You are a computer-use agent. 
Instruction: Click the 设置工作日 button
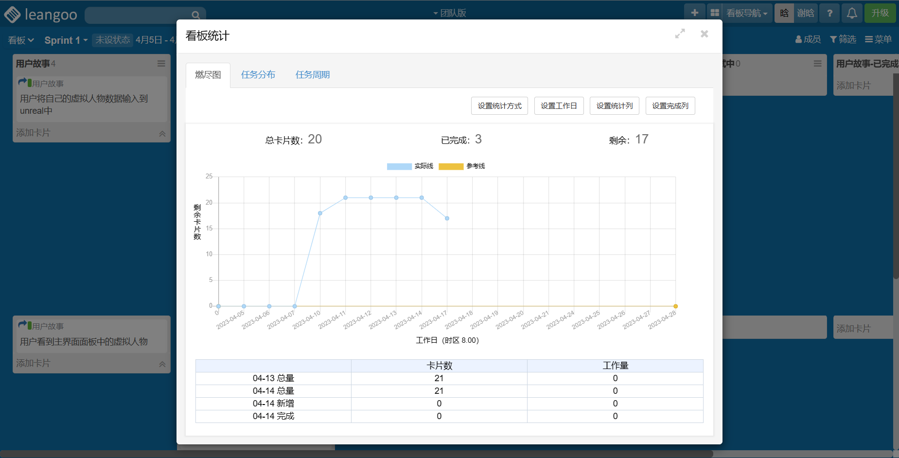[x=559, y=106]
